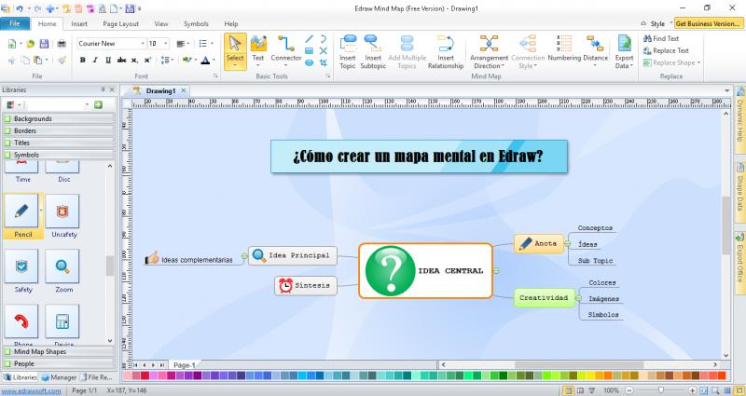This screenshot has width=746, height=396.
Task: Toggle italic text formatting
Action: click(x=95, y=60)
